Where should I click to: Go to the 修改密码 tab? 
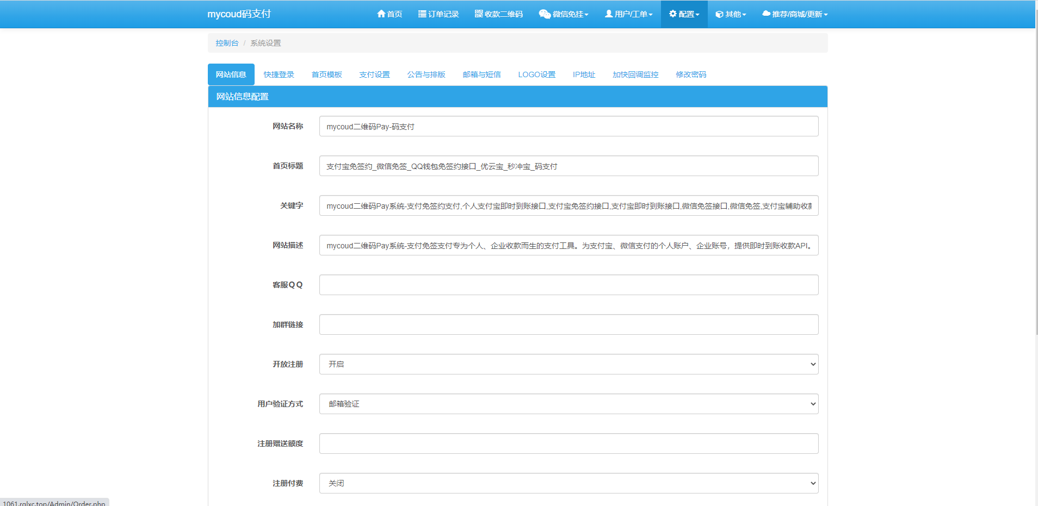(x=691, y=74)
